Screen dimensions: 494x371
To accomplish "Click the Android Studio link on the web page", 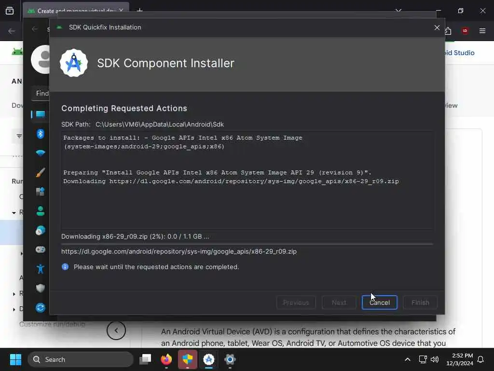I will coord(459,53).
